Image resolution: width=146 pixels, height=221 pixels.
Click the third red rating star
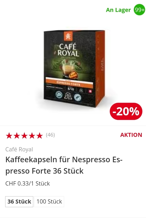point(24,136)
